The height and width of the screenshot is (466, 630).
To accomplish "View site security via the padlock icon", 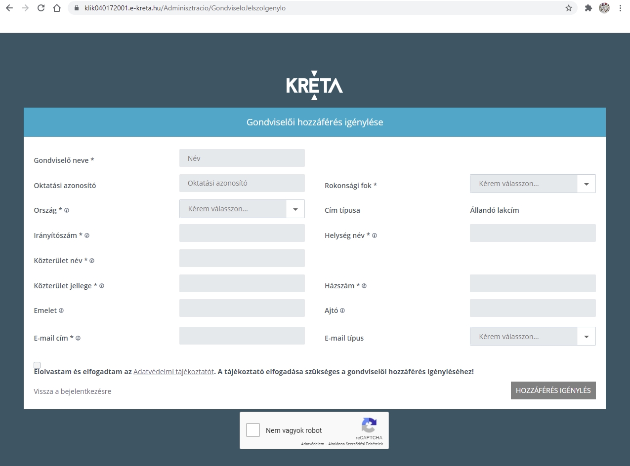I will pyautogui.click(x=76, y=8).
